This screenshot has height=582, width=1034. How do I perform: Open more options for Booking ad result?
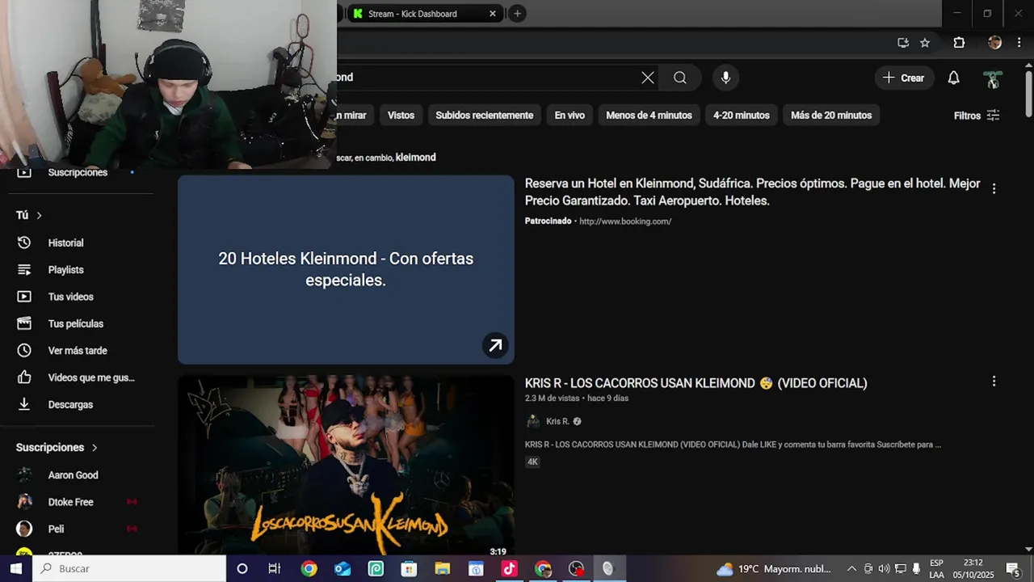[x=994, y=188]
